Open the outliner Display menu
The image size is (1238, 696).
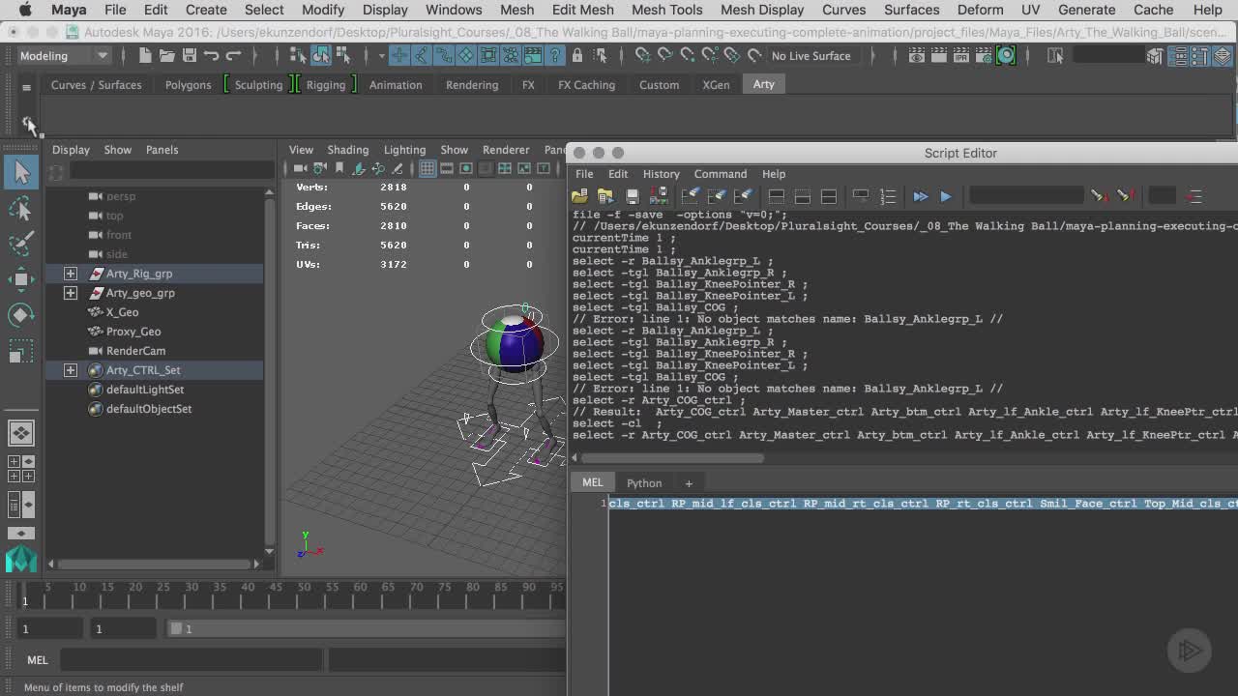[71, 150]
